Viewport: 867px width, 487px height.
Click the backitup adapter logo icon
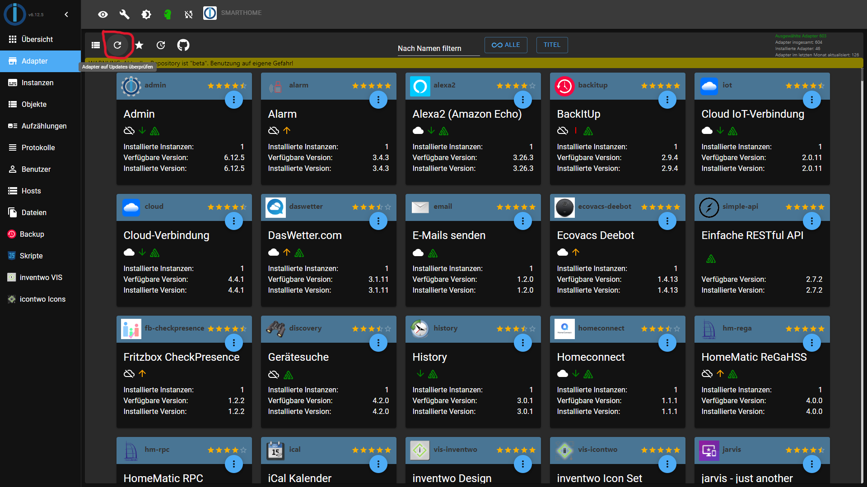[x=564, y=86]
